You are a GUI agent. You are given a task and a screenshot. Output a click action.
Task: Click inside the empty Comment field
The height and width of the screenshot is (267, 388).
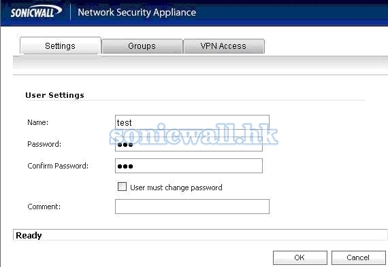coord(192,207)
